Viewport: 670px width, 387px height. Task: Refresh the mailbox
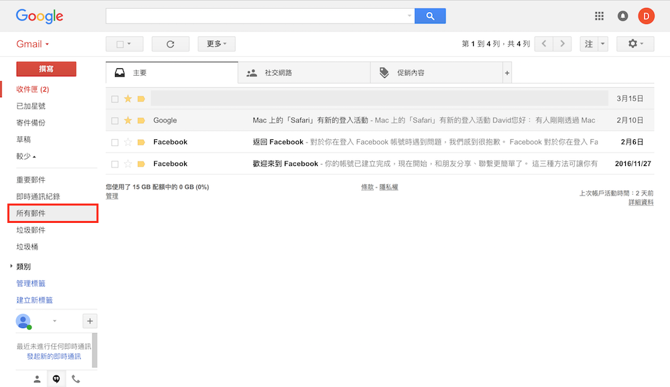pyautogui.click(x=170, y=44)
